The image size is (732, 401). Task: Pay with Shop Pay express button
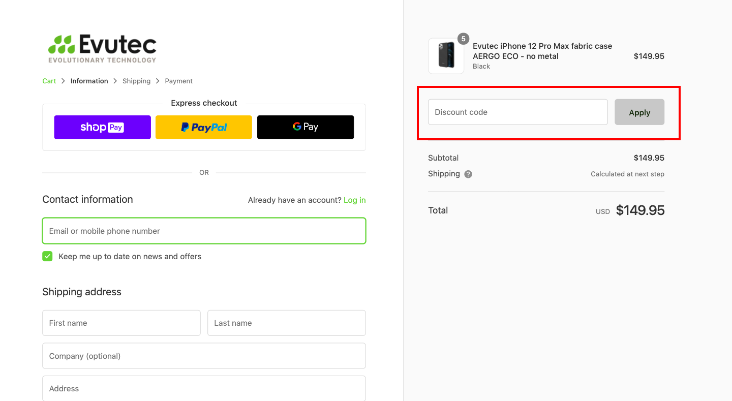102,127
